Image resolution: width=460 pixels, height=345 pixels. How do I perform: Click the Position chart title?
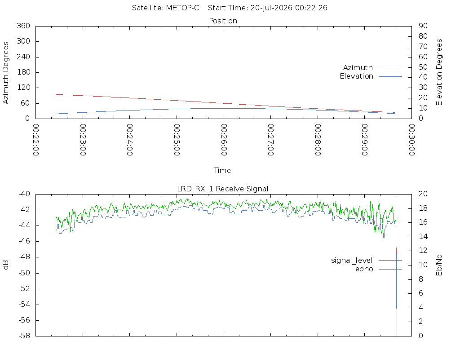click(223, 21)
